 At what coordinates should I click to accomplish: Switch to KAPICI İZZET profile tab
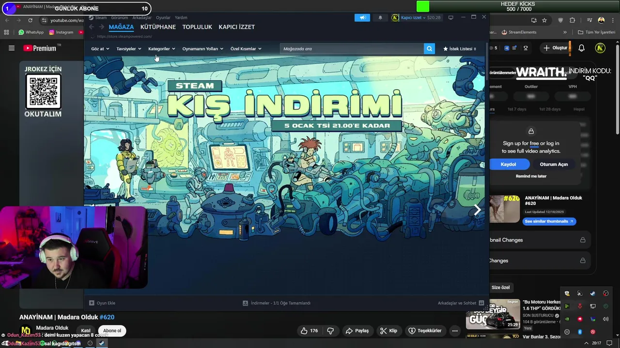(x=237, y=27)
